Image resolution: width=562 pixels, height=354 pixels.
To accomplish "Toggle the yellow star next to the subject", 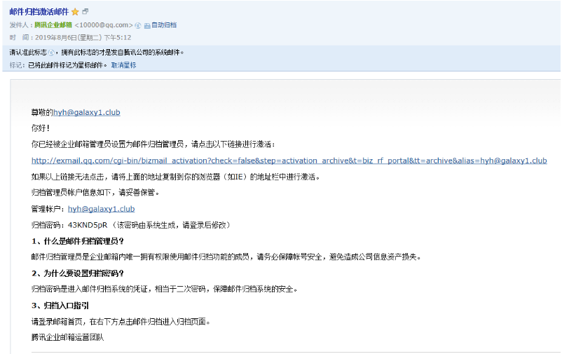I will pos(75,12).
